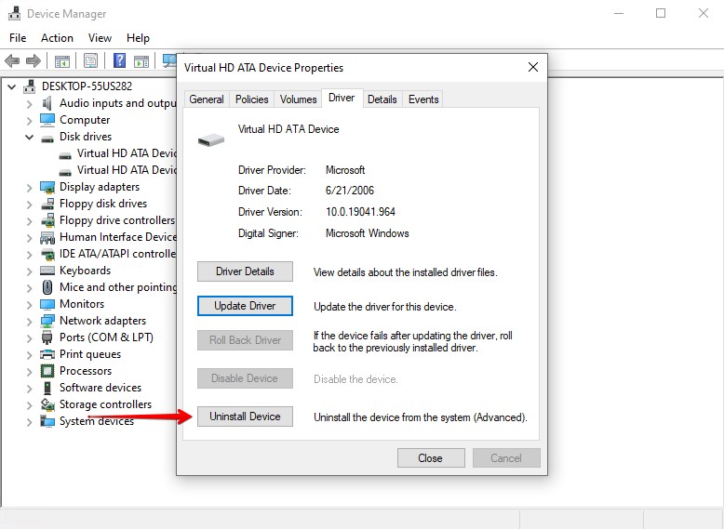Select the DESKTOP-55US282 root tree item
The width and height of the screenshot is (724, 529).
[86, 86]
